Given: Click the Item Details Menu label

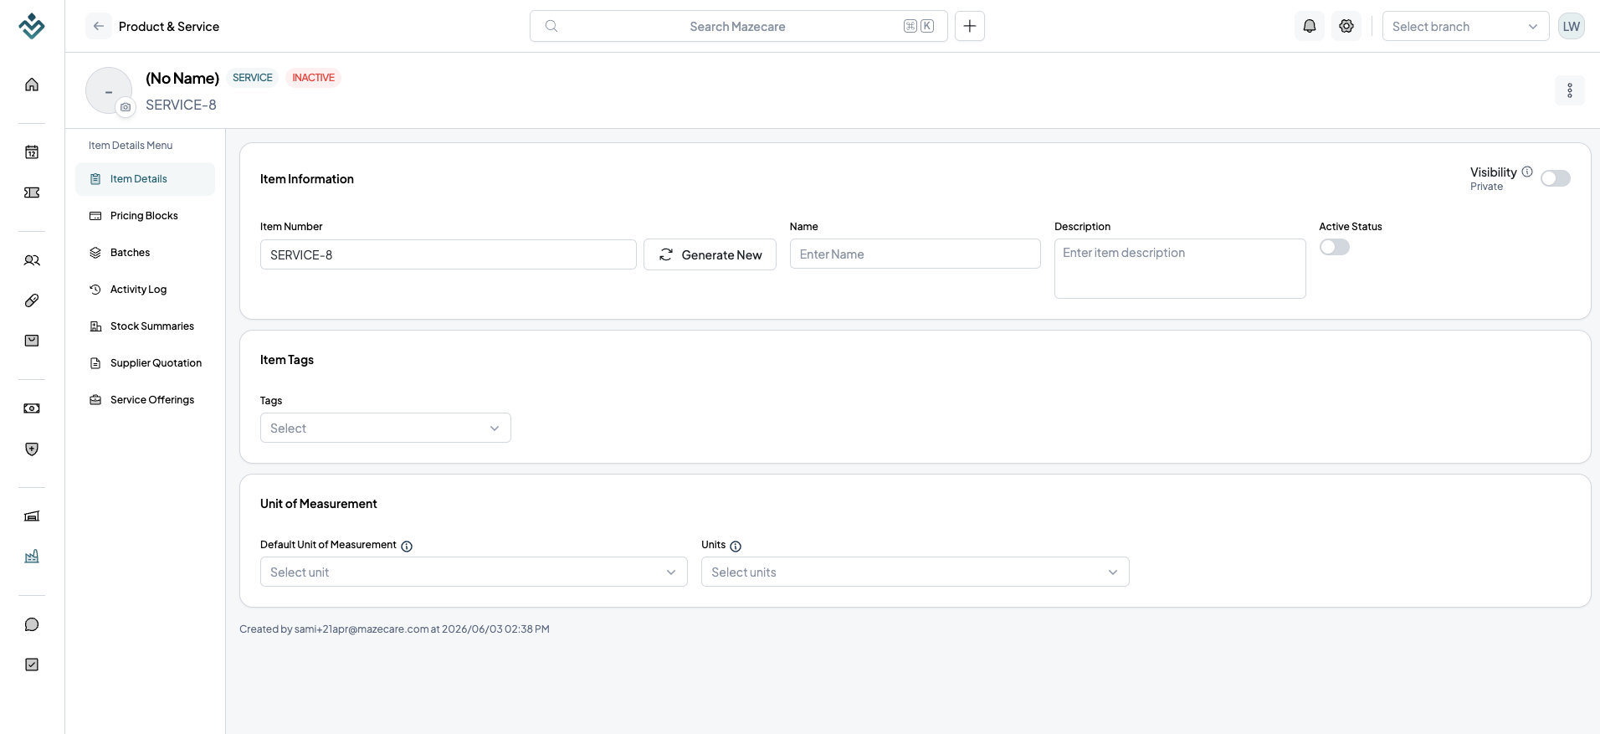Looking at the screenshot, I should (x=131, y=146).
